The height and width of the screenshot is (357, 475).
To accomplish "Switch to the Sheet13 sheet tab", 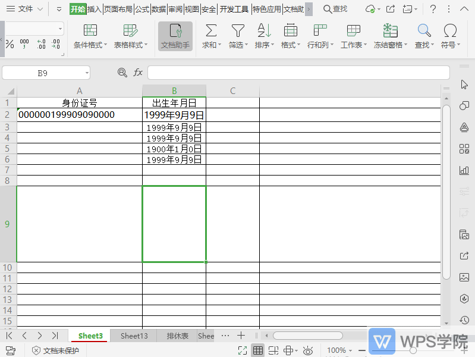I will pyautogui.click(x=134, y=336).
